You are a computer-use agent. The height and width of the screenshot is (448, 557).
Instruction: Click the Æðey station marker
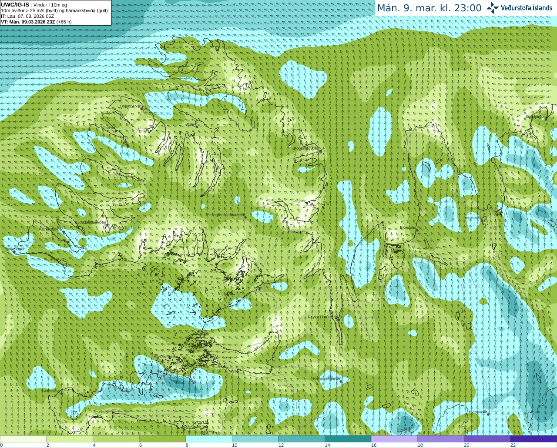coord(197,127)
